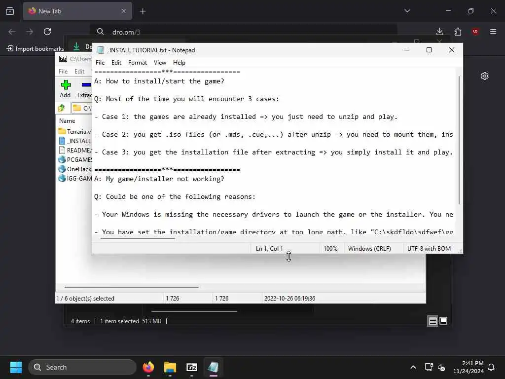Click Notepad title bar file icon
This screenshot has height=379, width=505.
[101, 50]
